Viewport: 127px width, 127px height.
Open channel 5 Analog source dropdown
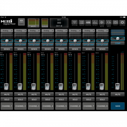click(61, 31)
